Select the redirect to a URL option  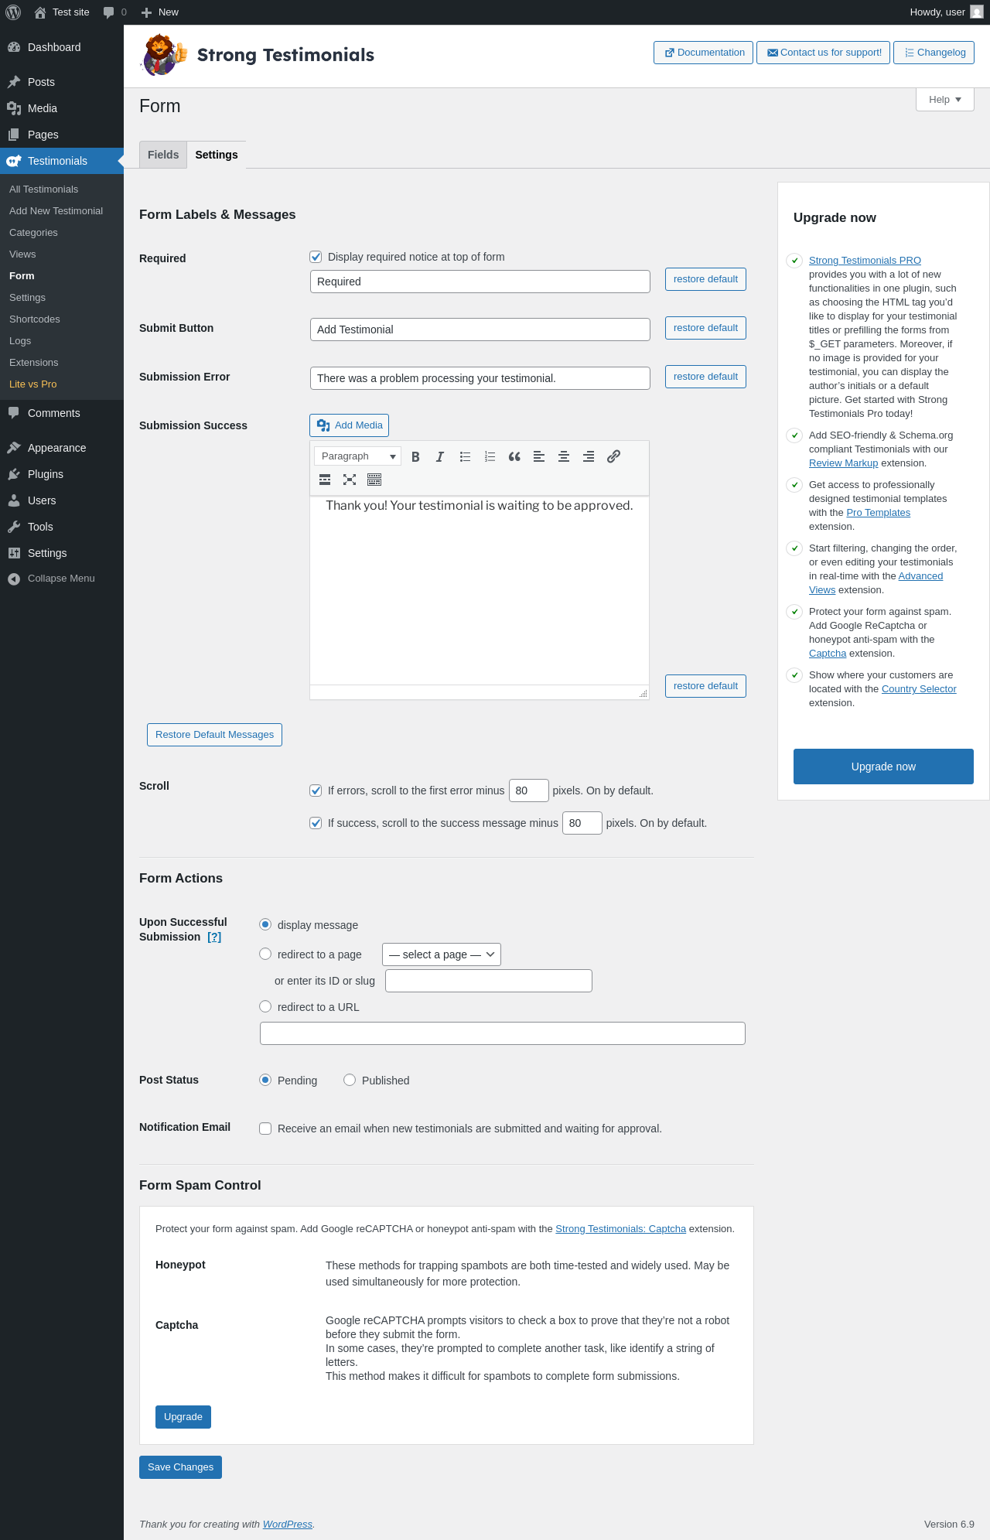[265, 1006]
